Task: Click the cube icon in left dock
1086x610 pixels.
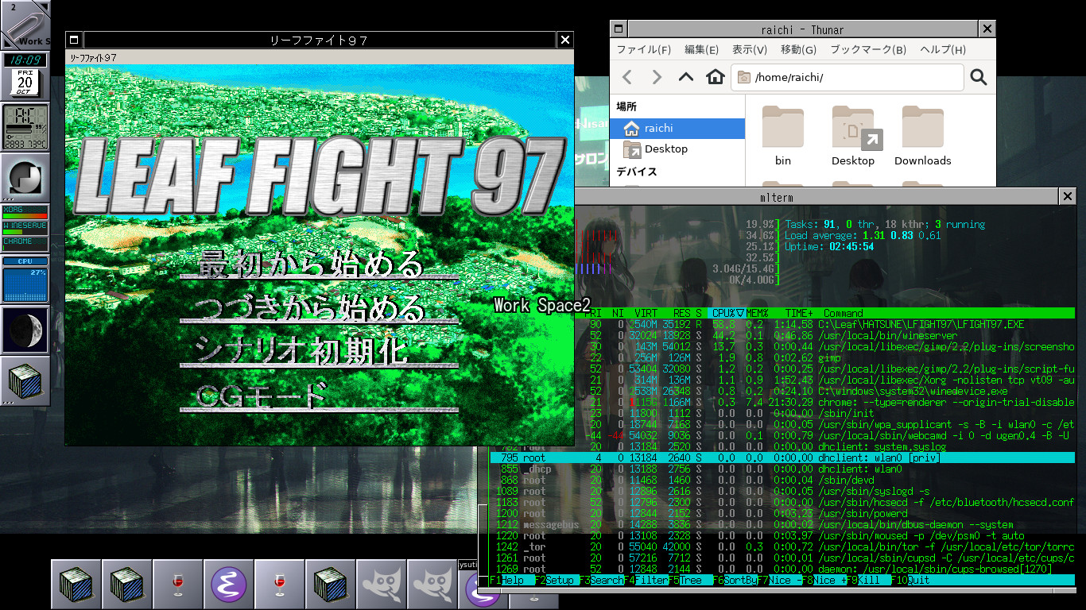Action: [25, 381]
